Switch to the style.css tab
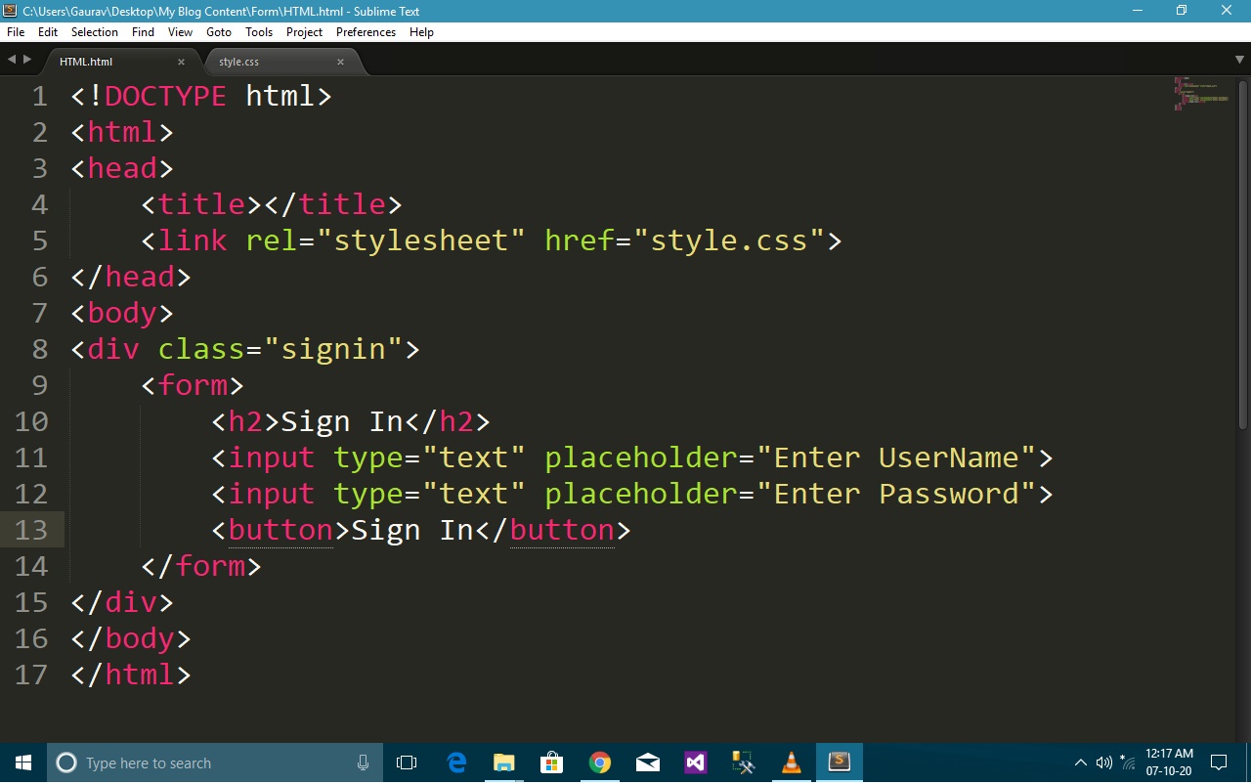 coord(238,61)
